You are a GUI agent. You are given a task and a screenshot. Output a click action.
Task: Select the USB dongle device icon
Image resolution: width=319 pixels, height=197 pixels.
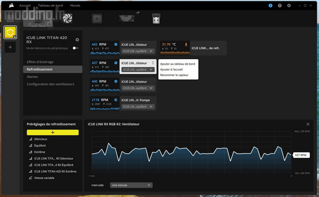click(156, 18)
